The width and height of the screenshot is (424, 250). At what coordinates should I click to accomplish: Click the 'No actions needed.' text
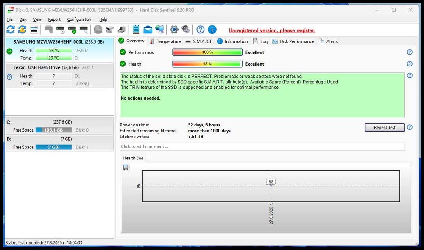[x=141, y=99]
